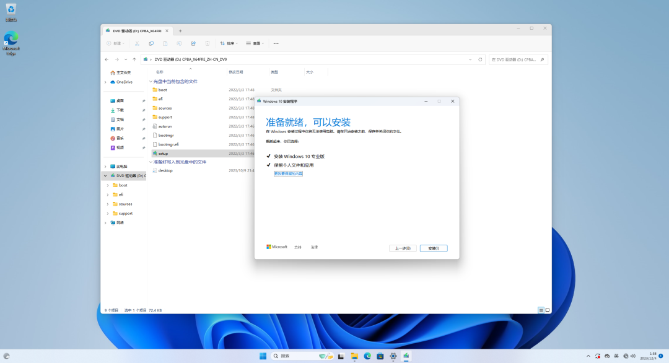Show hidden system tray icons chevron
Viewport: 669px width, 363px height.
[588, 356]
